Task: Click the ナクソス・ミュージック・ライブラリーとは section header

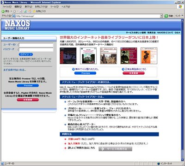Action: (109, 97)
